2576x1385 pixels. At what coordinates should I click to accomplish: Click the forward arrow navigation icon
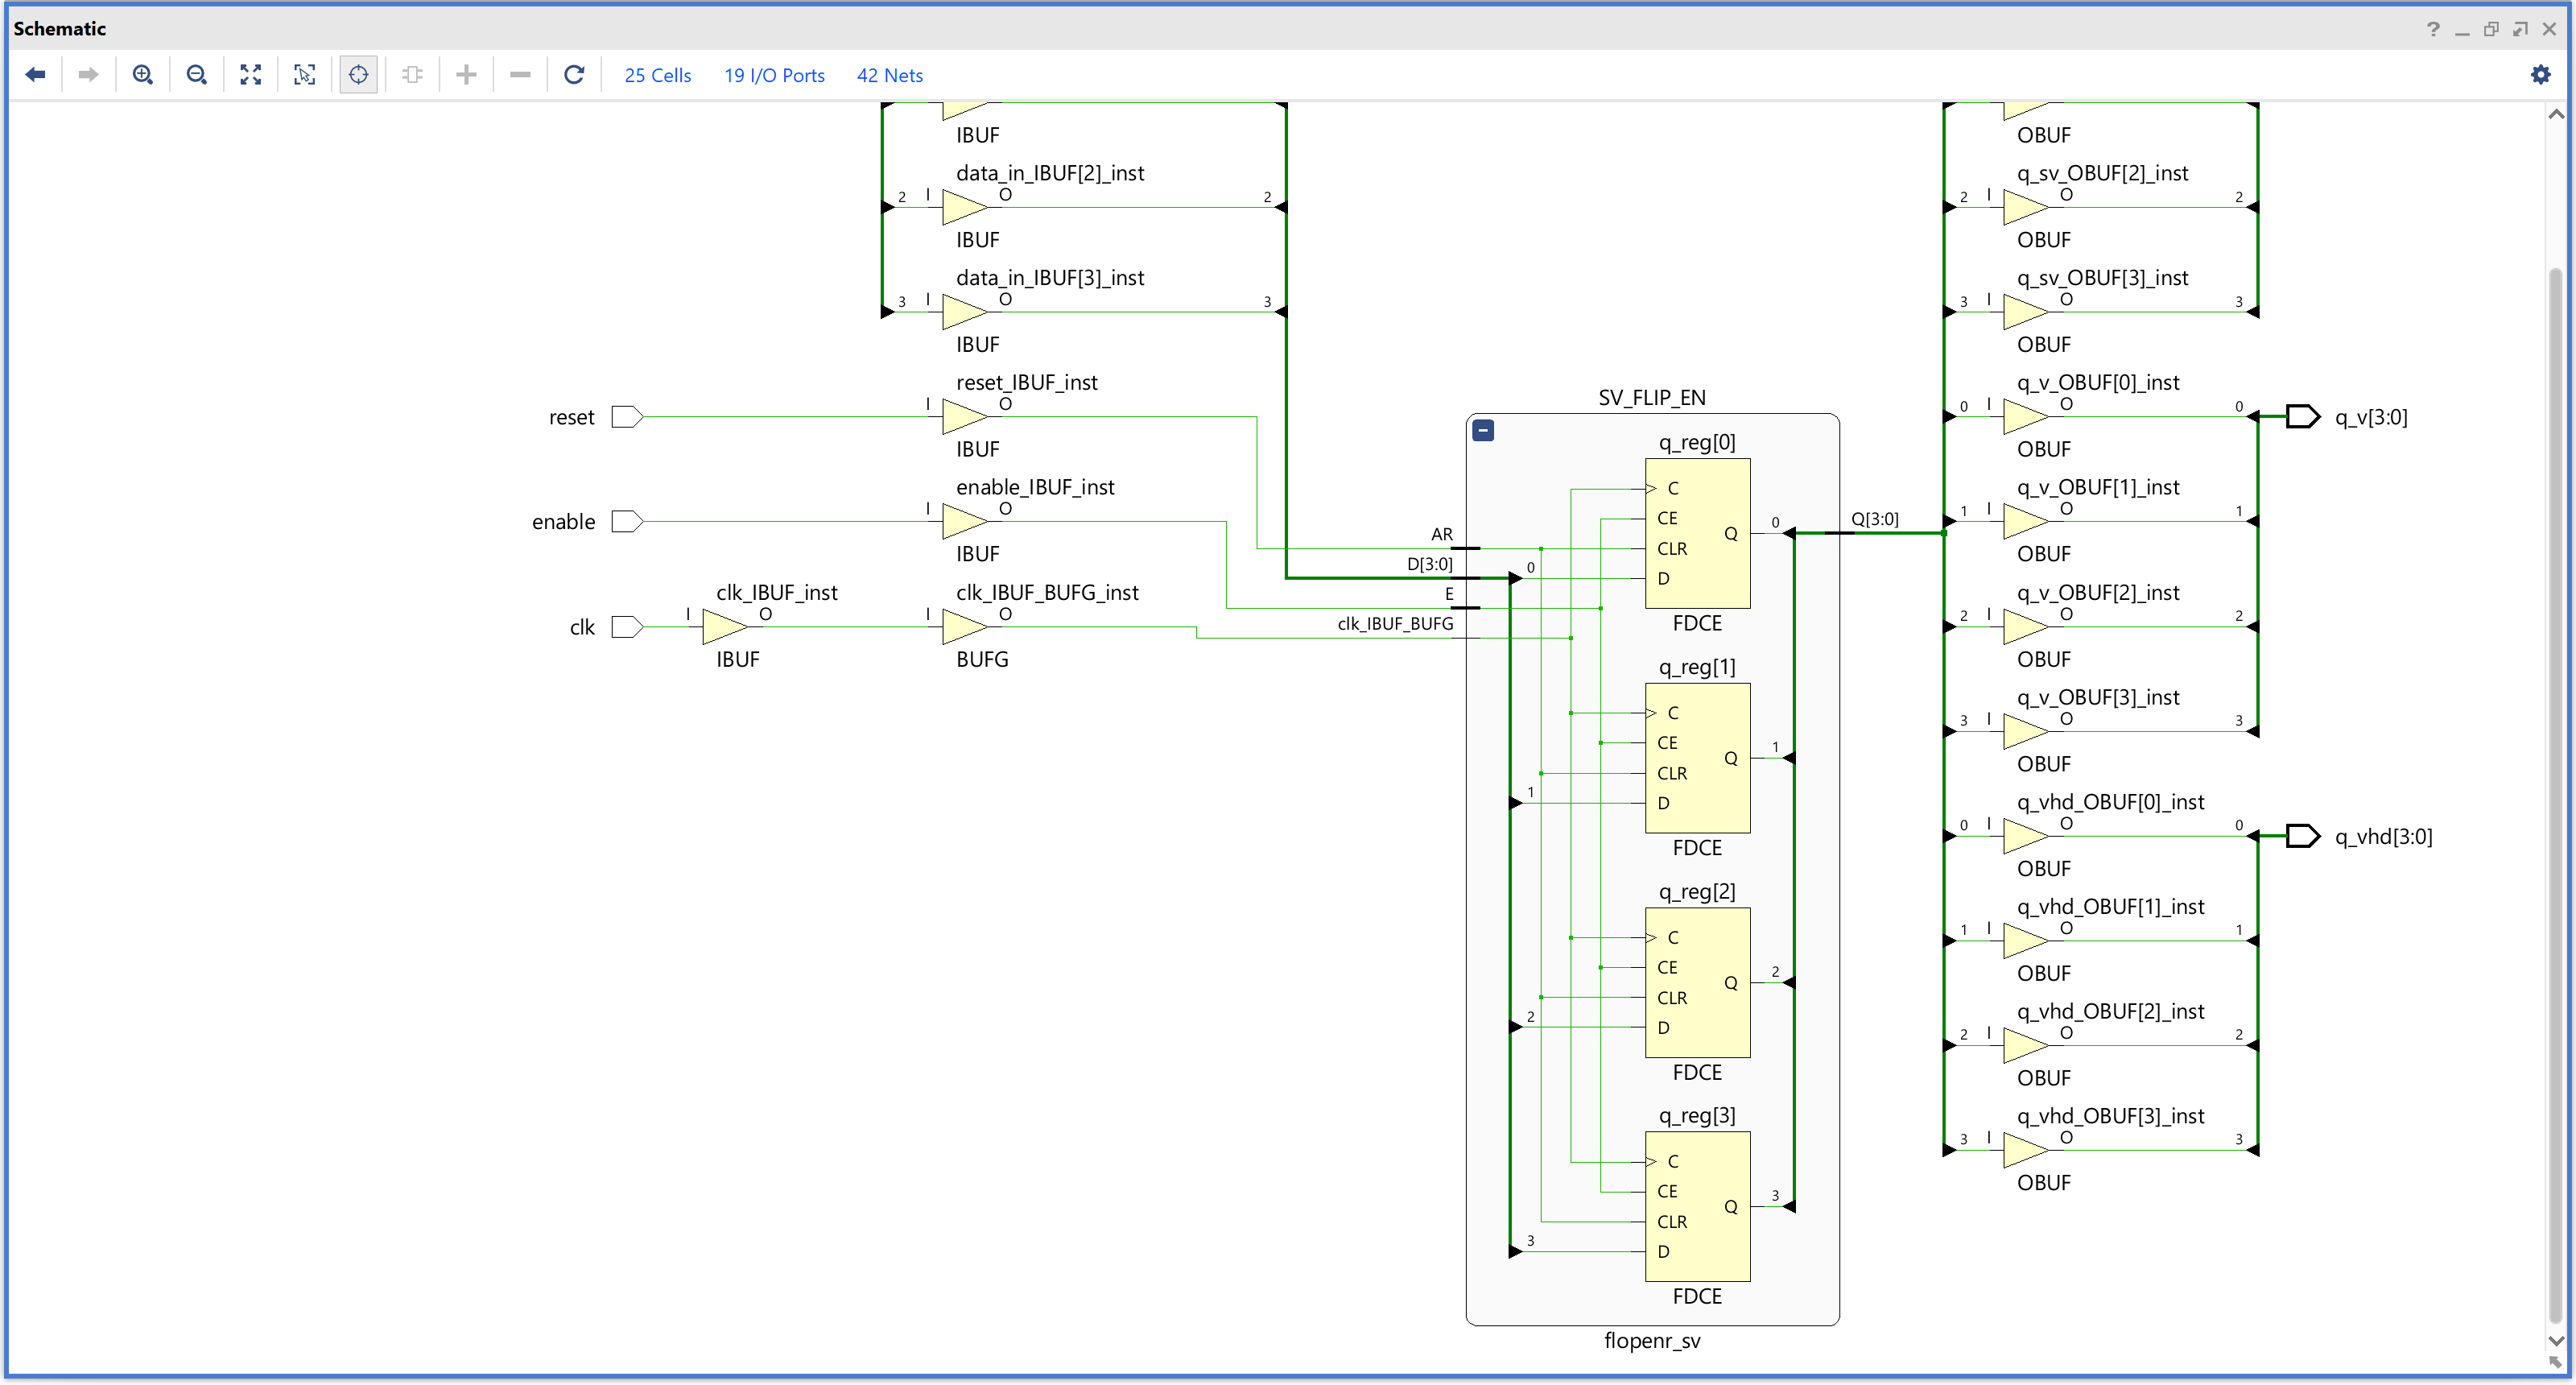pos(88,75)
